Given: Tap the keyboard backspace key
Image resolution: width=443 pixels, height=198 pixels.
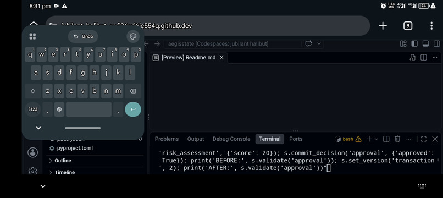Looking at the screenshot, I should click(133, 91).
